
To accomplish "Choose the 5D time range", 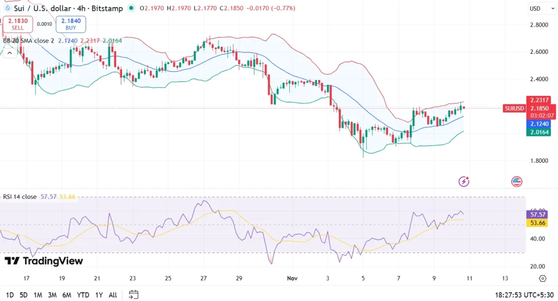I will pyautogui.click(x=23, y=295).
